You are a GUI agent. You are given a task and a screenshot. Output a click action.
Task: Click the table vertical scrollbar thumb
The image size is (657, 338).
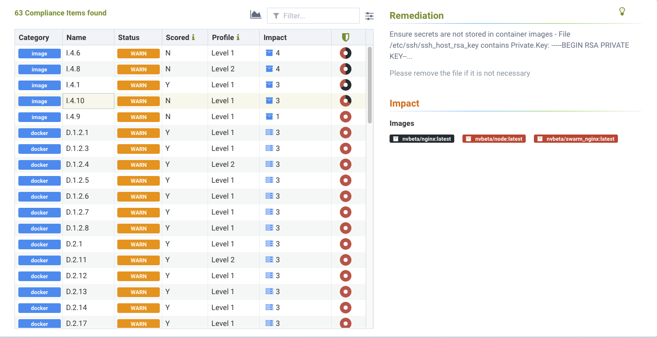point(370,84)
